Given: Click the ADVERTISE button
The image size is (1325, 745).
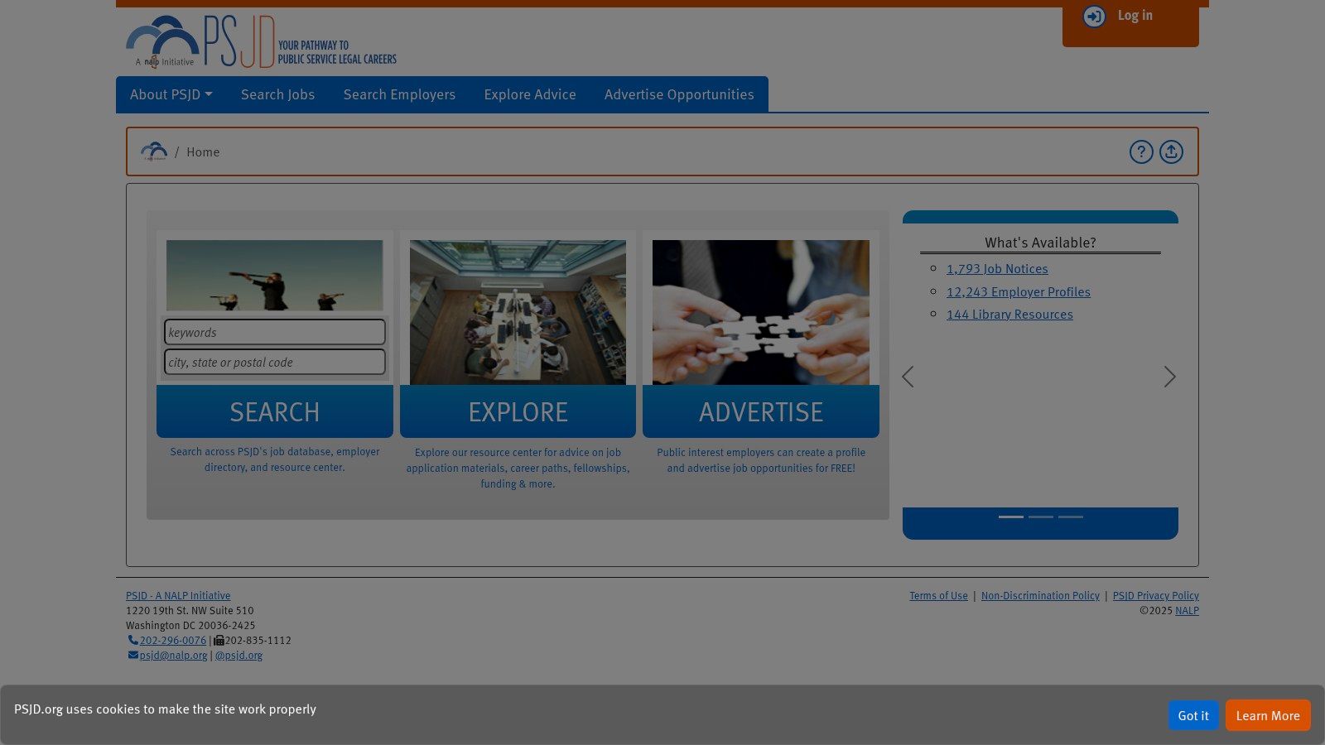Looking at the screenshot, I should pyautogui.click(x=761, y=411).
